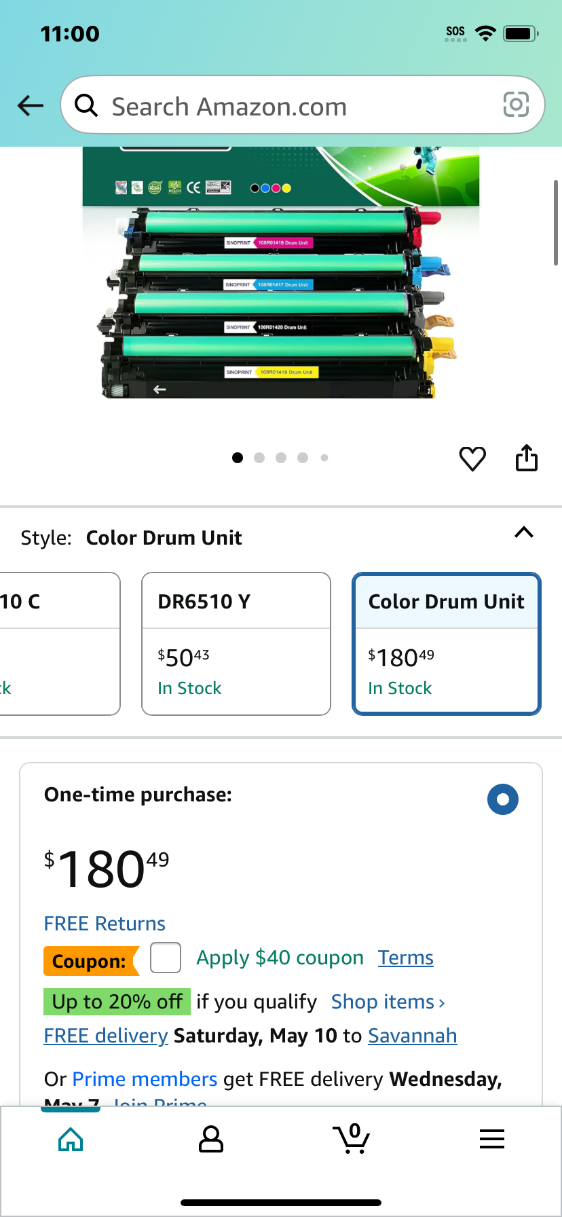Screen dimensions: 562x1217
Task: Open coupon Terms link
Action: tap(406, 958)
